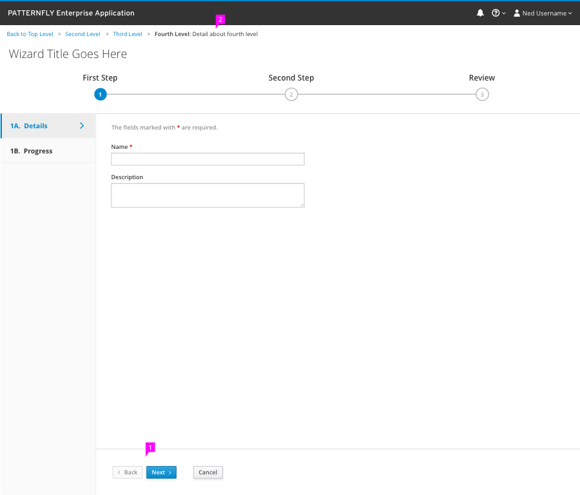Click the Fourth Level breadcrumb text
580x495 pixels.
[206, 34]
